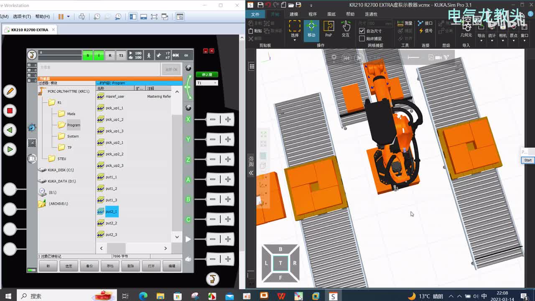Hit the red STOP key on the pendant

point(10,111)
